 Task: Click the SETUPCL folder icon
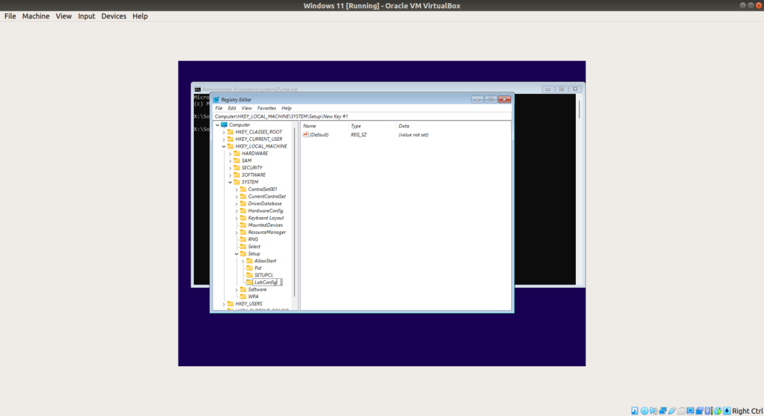click(249, 275)
